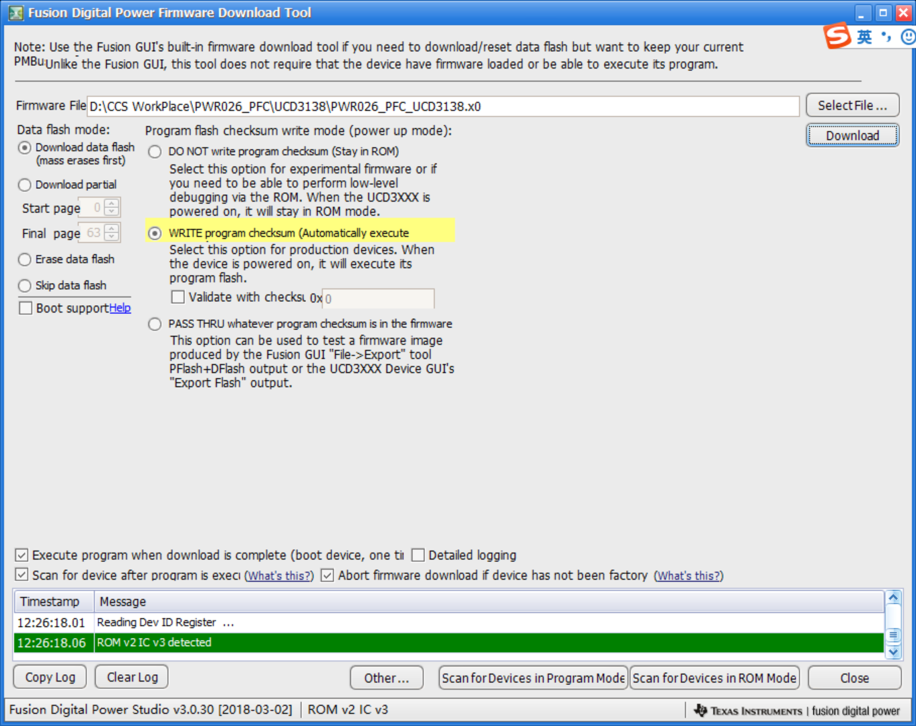Screen dimensions: 916x726
Task: Increase the Final page spinner value
Action: (x=112, y=229)
